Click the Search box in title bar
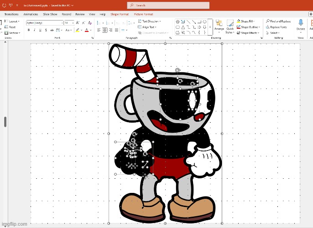Image resolution: width=313 pixels, height=228 pixels. tap(168, 5)
